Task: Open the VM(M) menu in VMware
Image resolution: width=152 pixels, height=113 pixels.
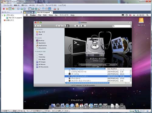Action: pyautogui.click(x=32, y=5)
